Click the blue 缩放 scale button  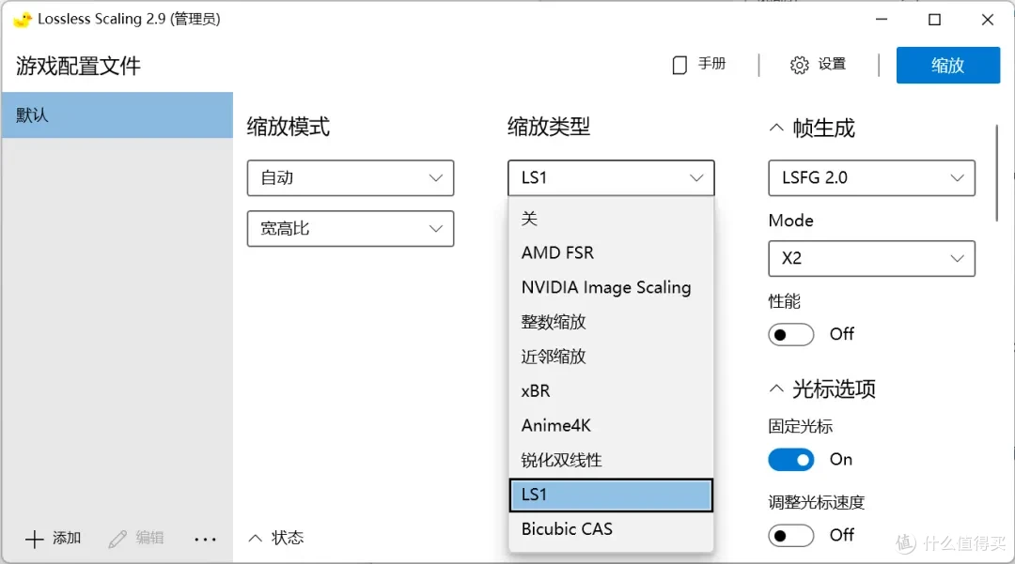(947, 65)
